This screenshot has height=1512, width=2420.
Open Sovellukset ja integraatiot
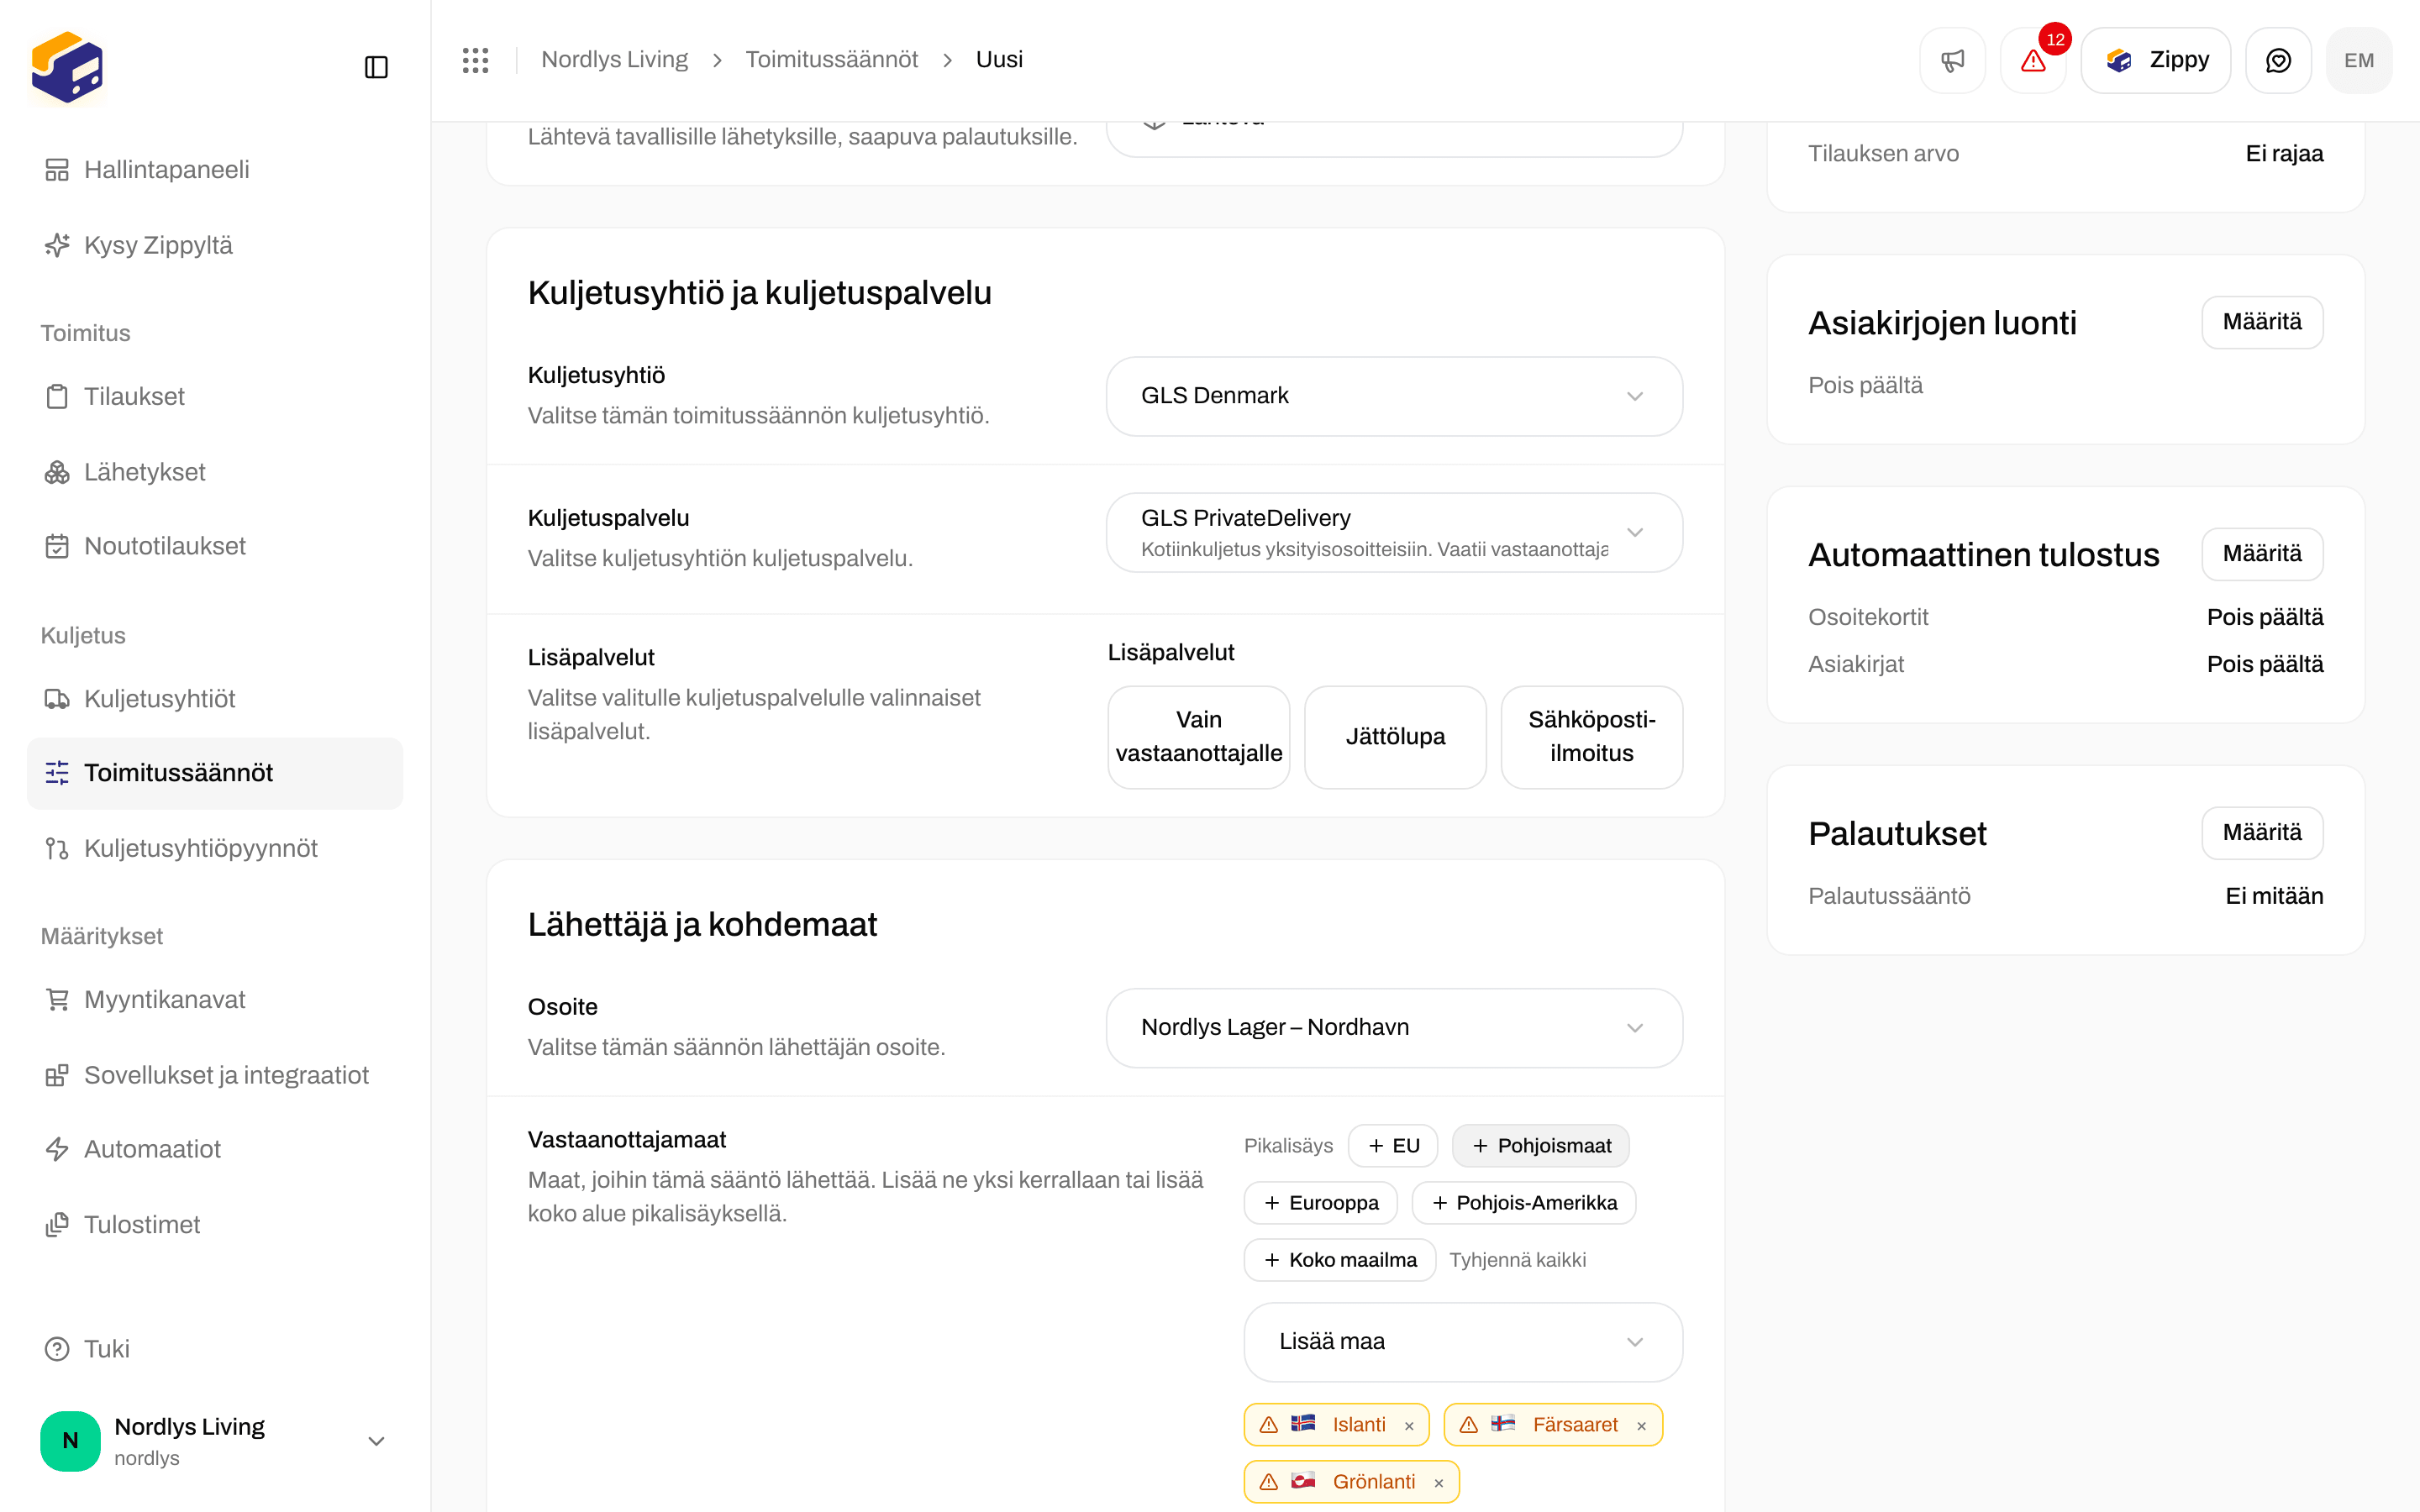coord(215,1075)
